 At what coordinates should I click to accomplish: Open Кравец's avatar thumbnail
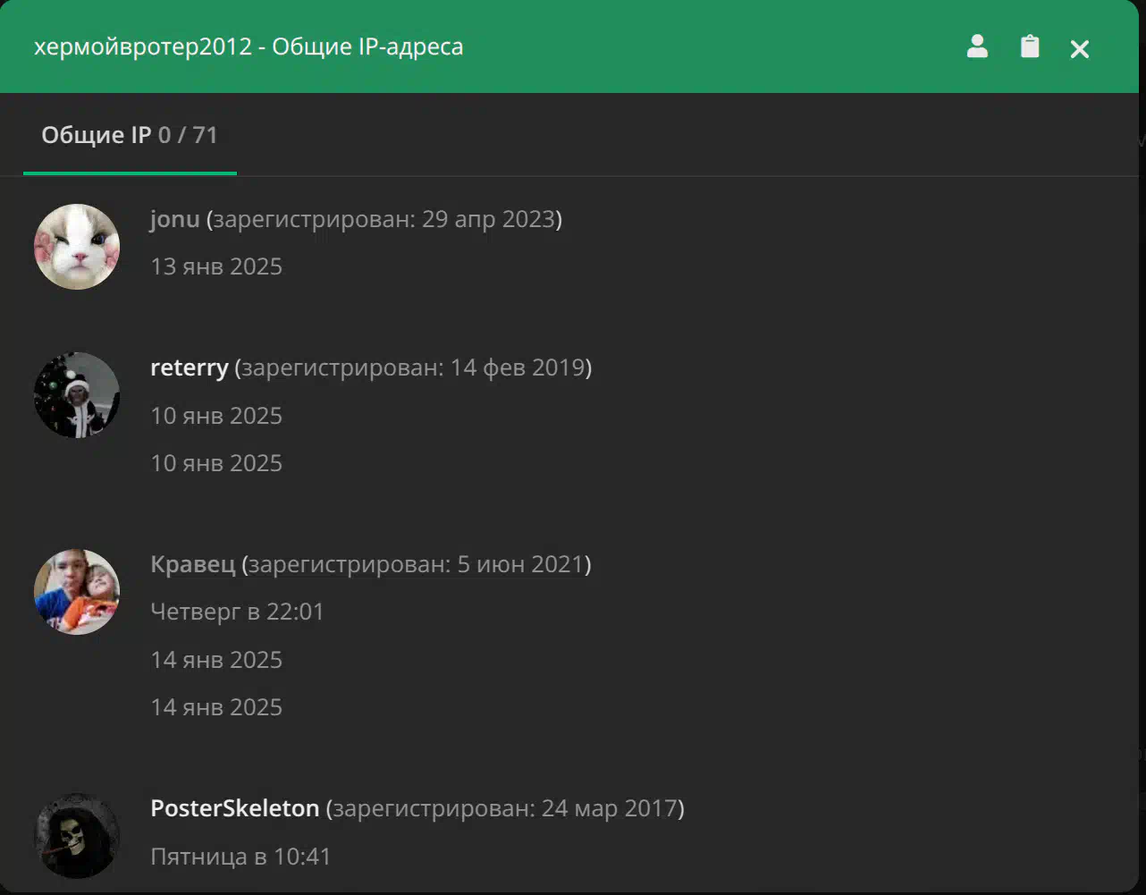(77, 592)
